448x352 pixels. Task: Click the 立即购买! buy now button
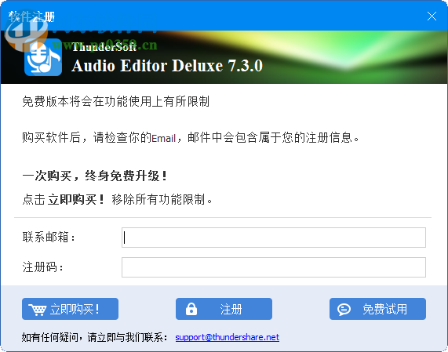(70, 309)
